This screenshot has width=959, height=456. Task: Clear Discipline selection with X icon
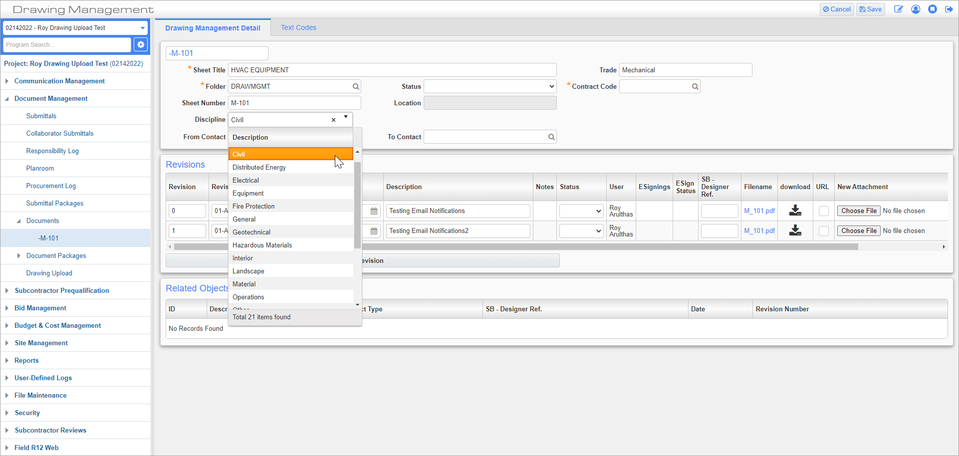(x=334, y=120)
